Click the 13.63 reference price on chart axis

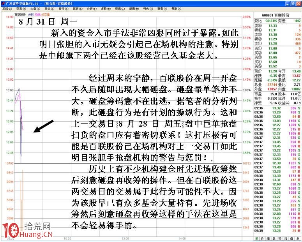point(10,90)
